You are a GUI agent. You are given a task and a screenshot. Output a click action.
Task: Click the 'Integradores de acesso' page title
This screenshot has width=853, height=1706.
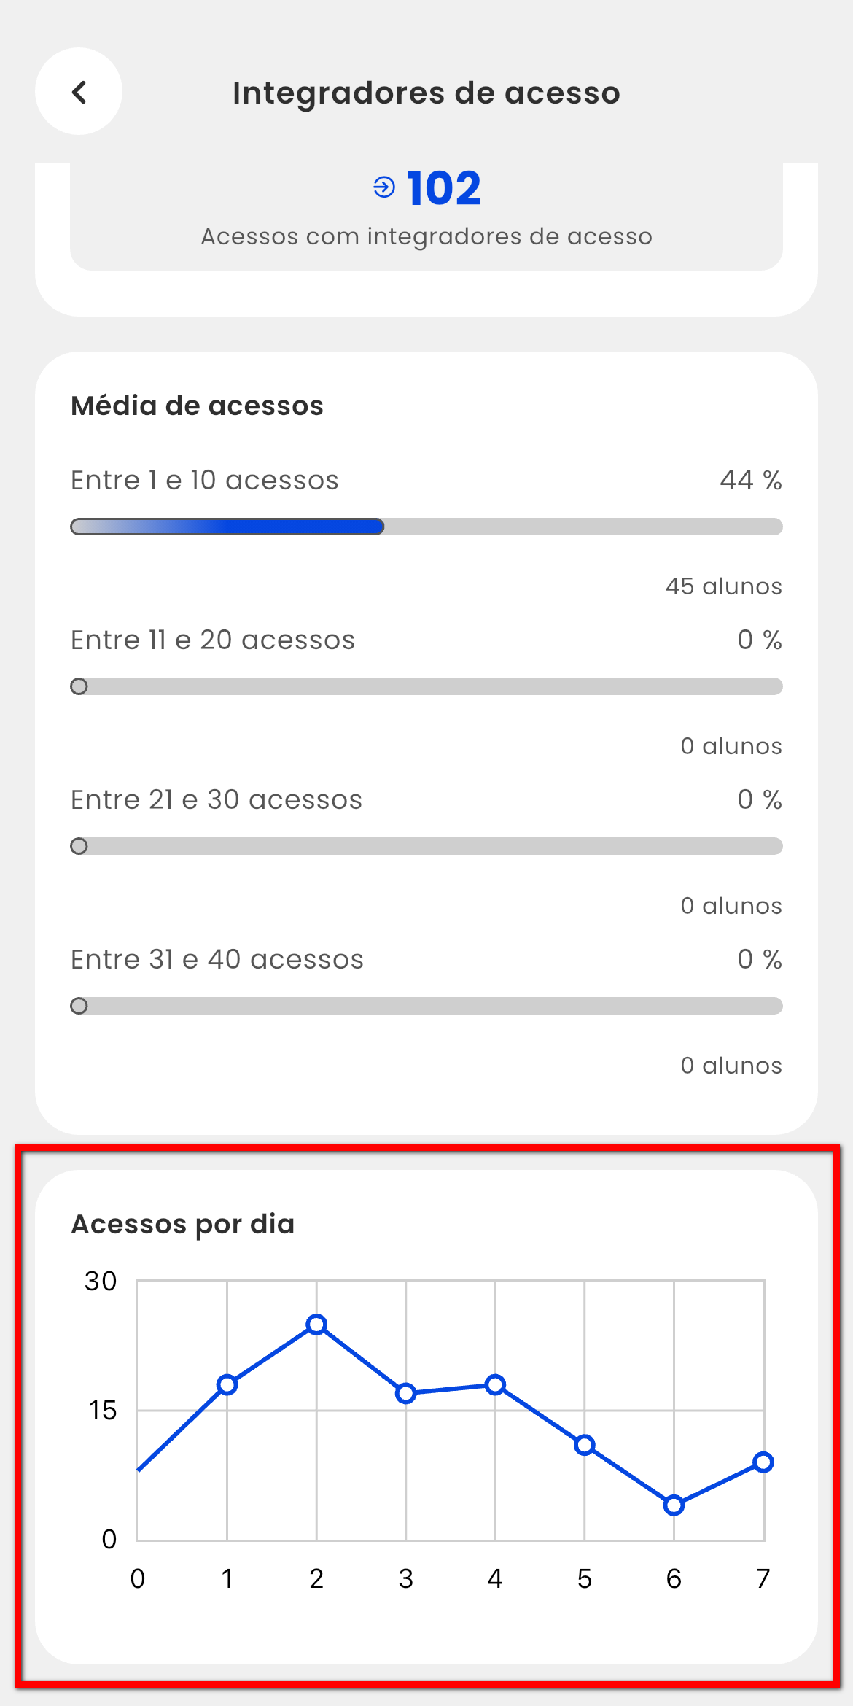click(426, 93)
